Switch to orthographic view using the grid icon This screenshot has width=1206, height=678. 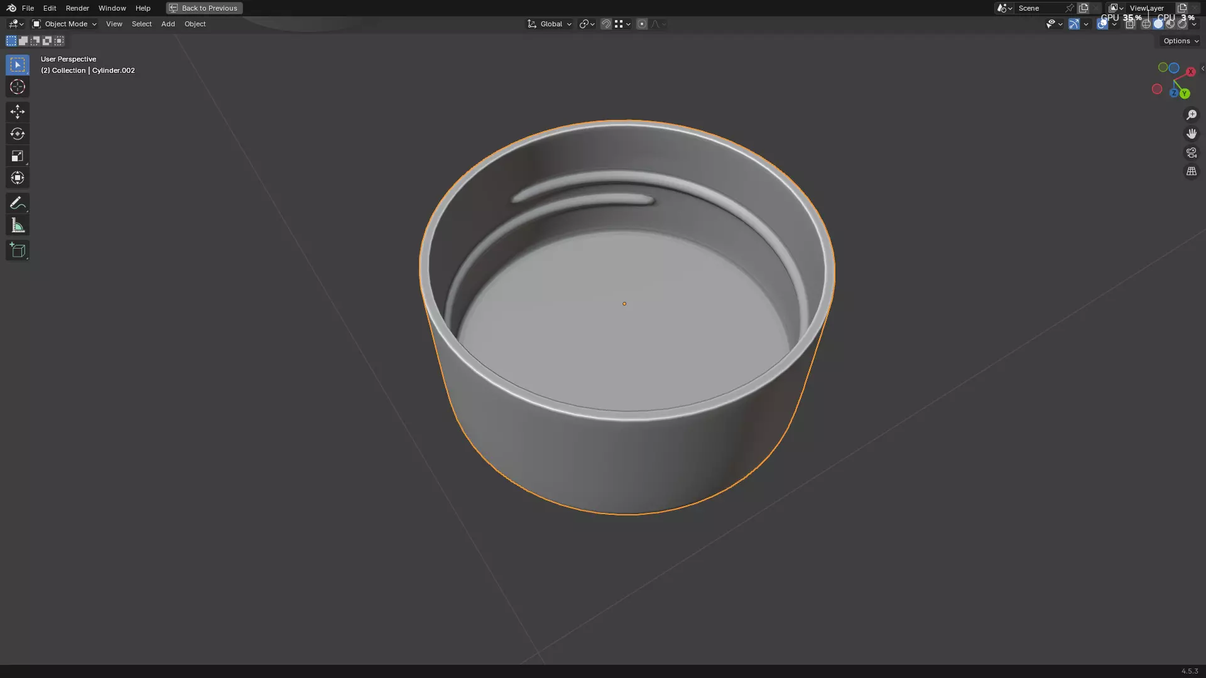(1191, 171)
